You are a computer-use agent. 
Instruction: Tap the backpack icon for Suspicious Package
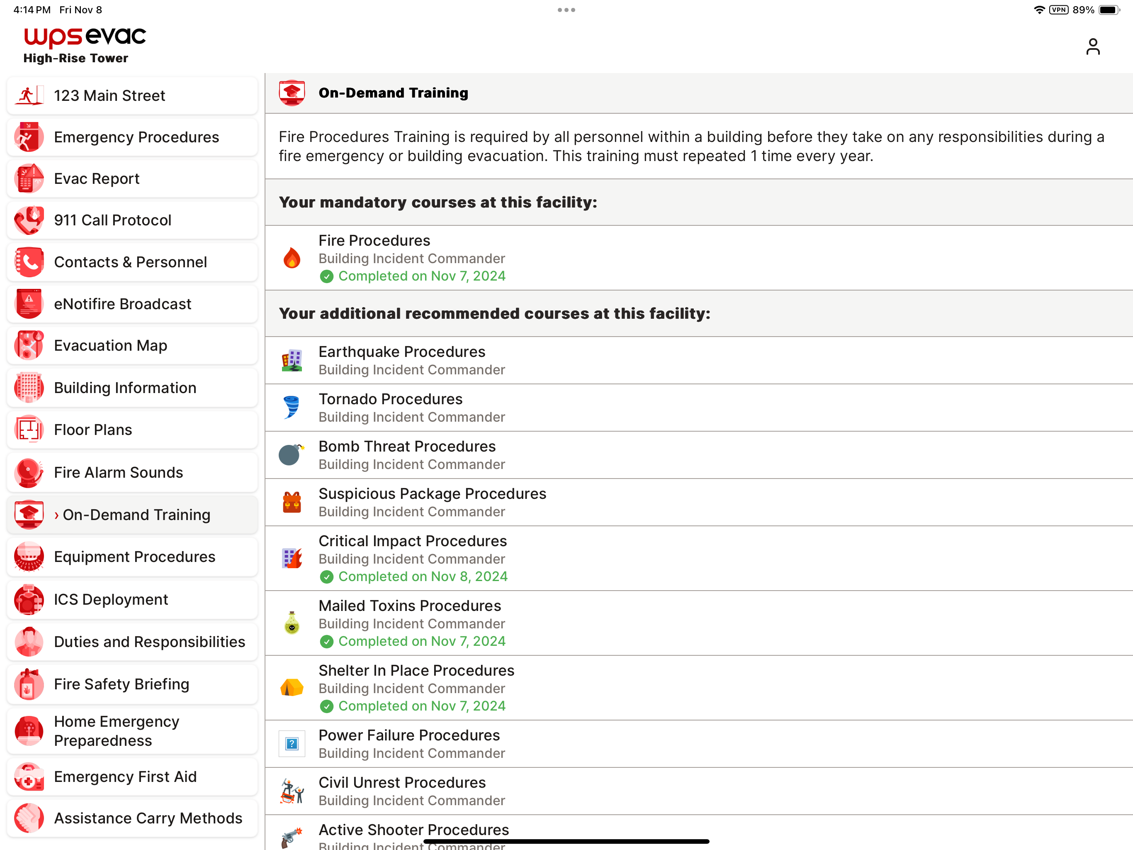pyautogui.click(x=292, y=503)
